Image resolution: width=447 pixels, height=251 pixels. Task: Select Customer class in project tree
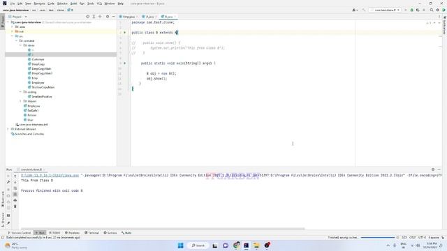[x=38, y=59]
